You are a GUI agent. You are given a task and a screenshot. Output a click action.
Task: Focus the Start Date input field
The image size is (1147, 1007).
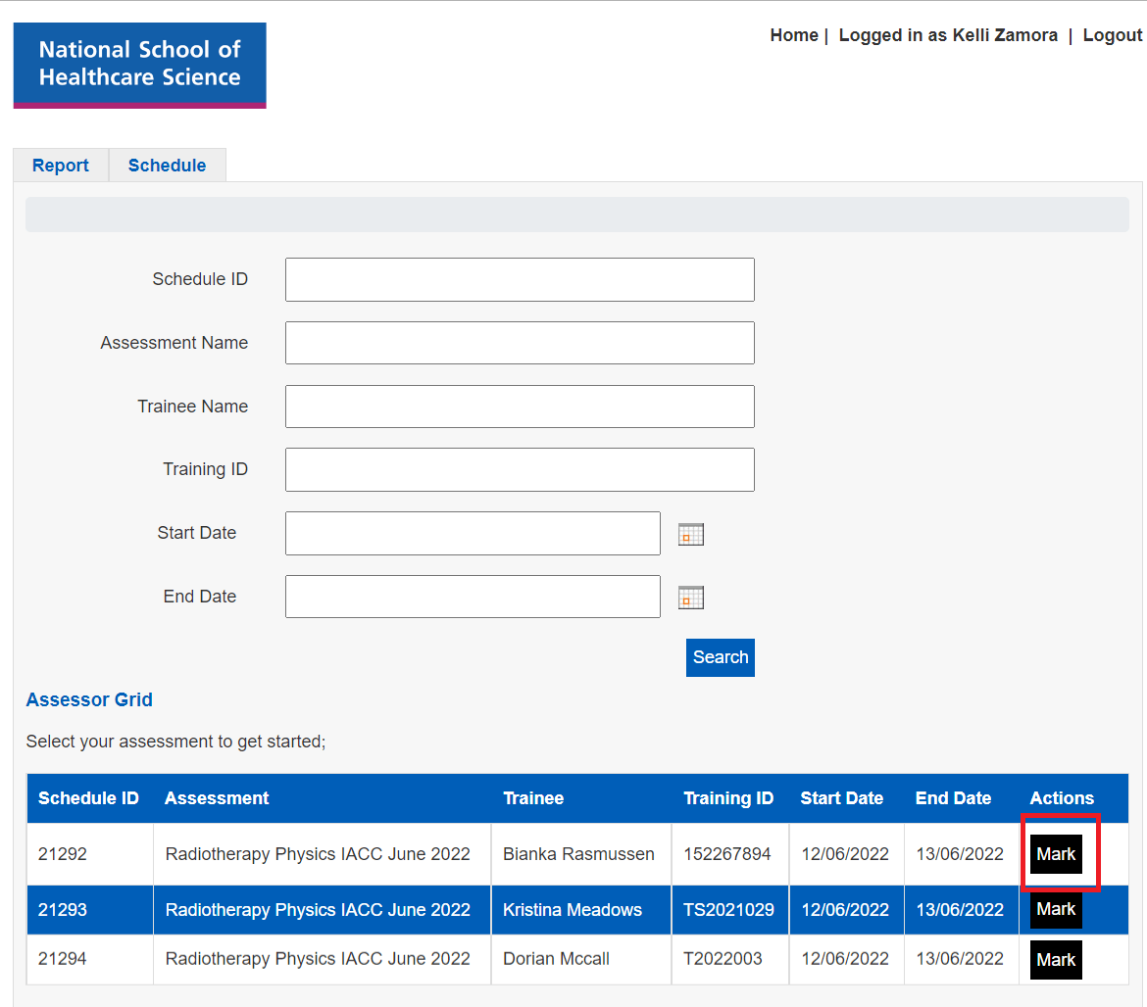tap(473, 534)
